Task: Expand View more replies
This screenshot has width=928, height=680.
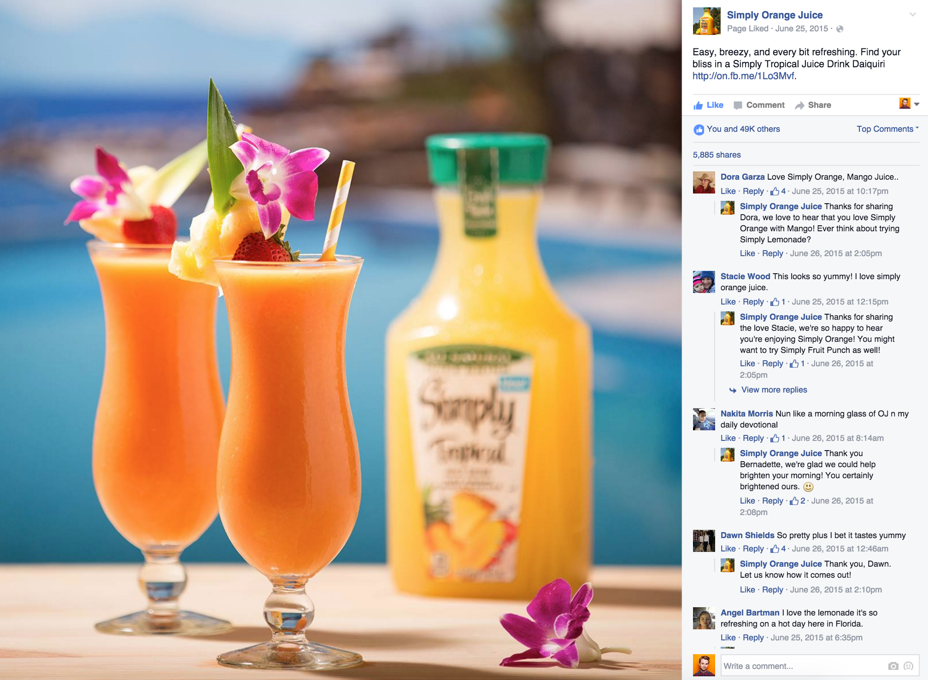Action: click(774, 390)
